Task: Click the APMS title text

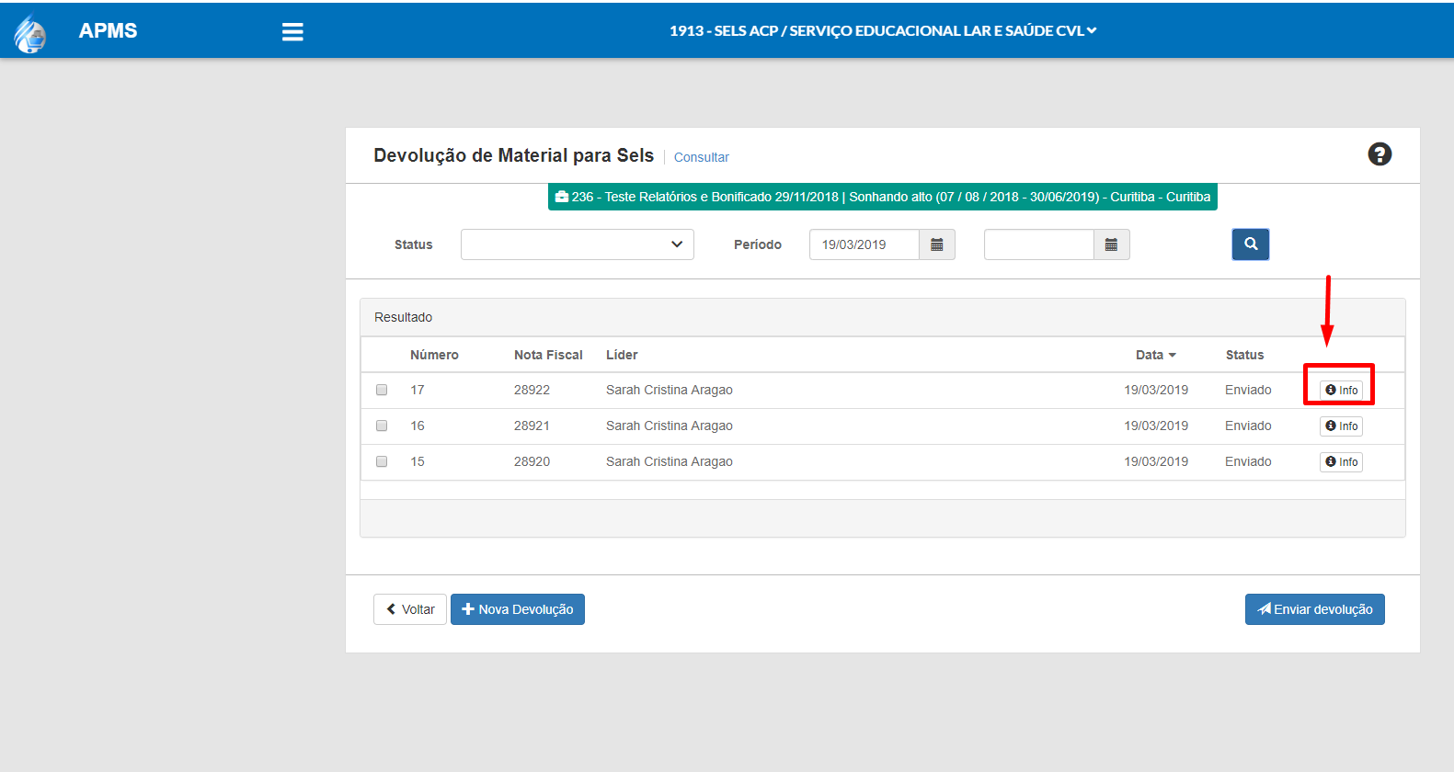Action: point(108,30)
